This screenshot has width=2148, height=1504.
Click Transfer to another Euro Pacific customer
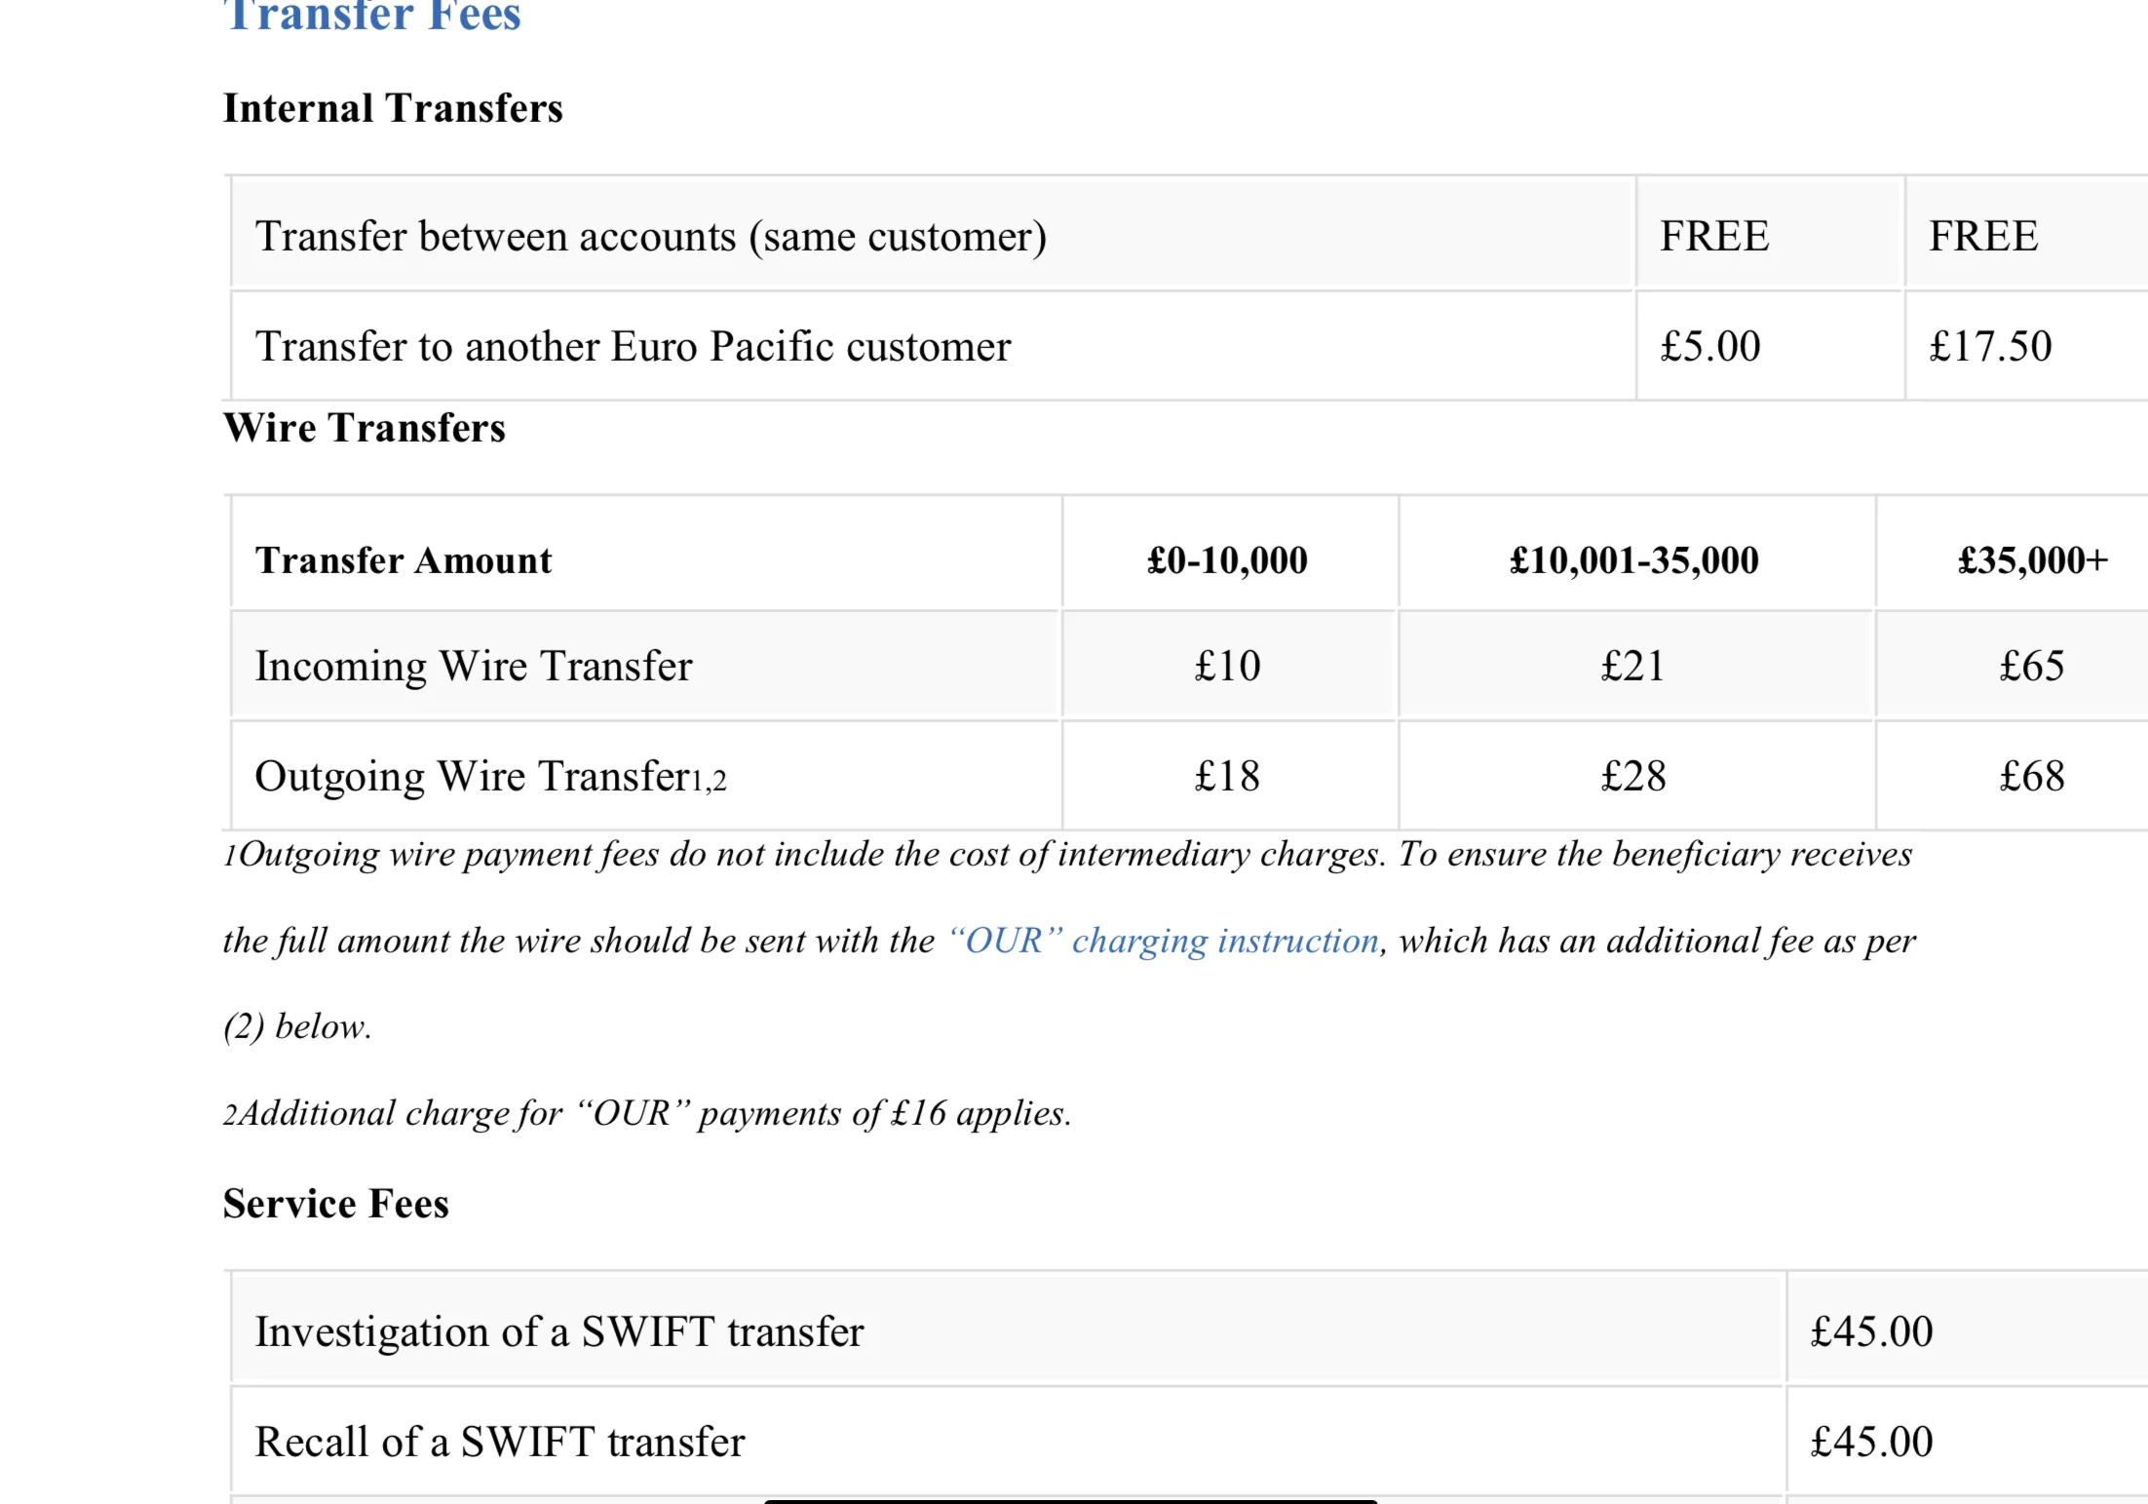(633, 346)
